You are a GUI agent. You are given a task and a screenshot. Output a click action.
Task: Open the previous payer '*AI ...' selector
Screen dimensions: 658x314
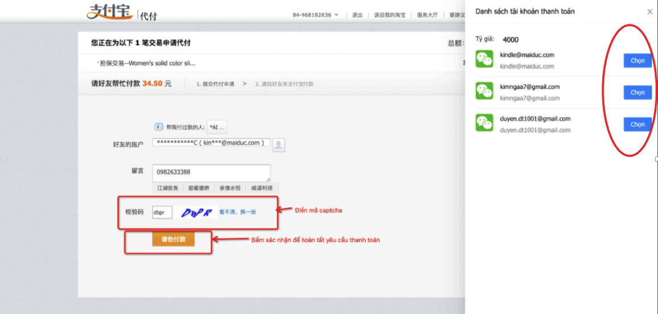click(217, 127)
